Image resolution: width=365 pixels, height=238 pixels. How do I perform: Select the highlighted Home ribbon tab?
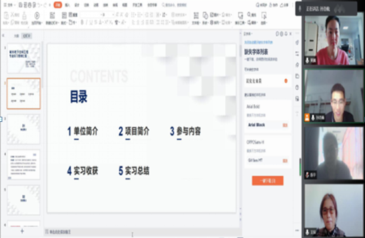click(58, 5)
